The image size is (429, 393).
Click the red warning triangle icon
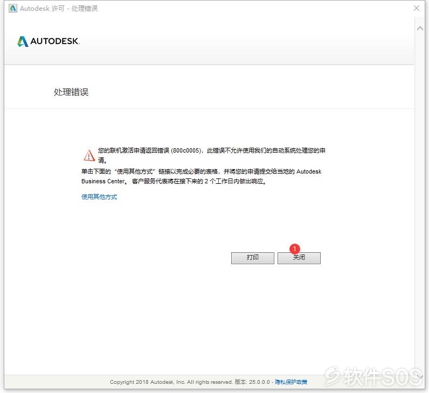tap(89, 155)
